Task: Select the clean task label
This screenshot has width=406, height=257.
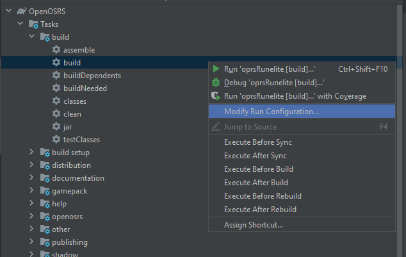Action: pos(72,114)
